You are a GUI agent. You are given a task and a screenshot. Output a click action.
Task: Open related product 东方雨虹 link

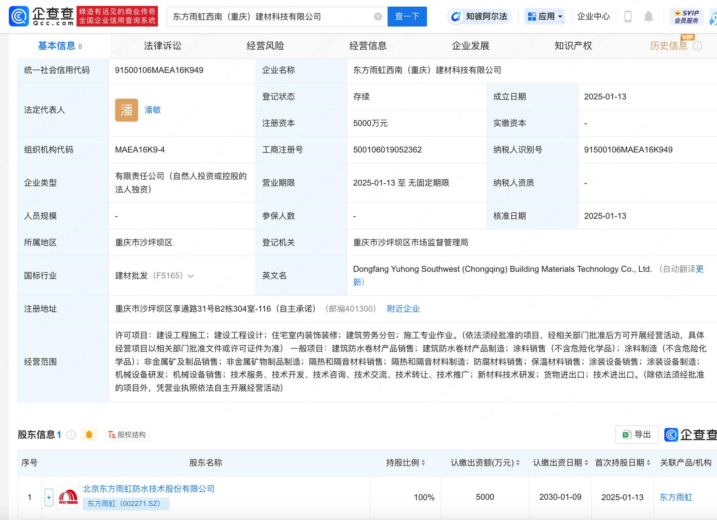[x=676, y=497]
